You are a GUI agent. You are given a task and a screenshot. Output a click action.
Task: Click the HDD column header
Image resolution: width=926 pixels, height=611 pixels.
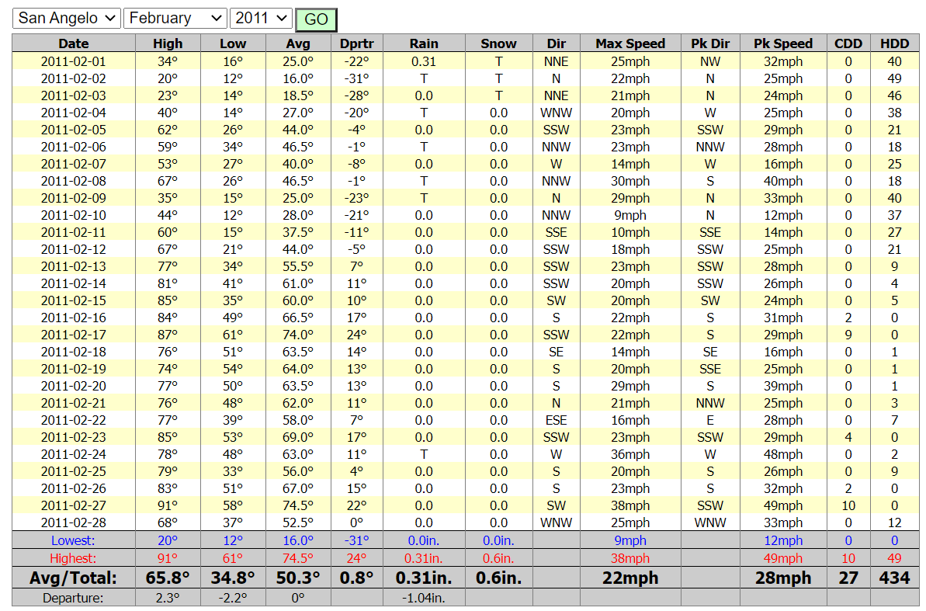pos(894,43)
